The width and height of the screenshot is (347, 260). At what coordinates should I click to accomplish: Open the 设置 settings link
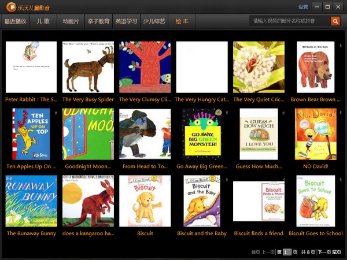303,7
